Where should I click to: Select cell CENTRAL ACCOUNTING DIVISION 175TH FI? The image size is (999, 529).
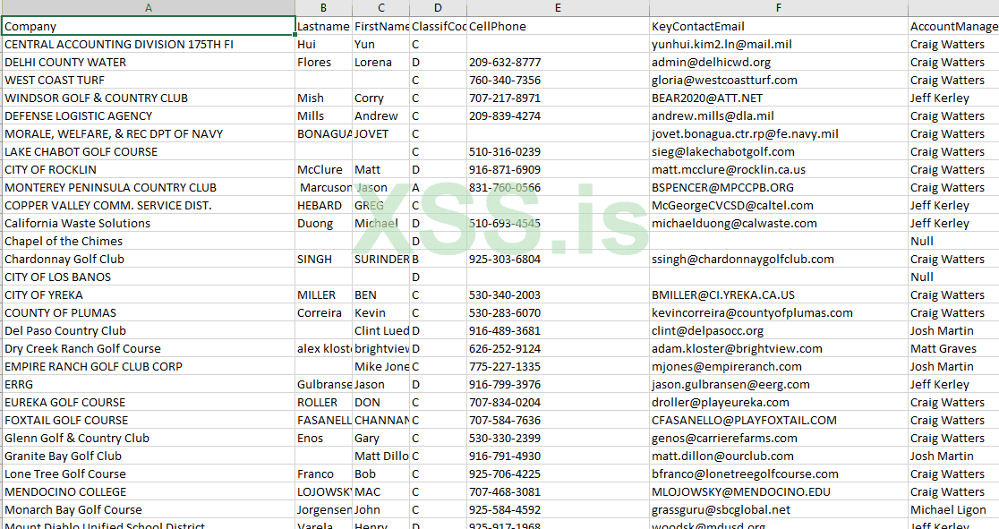pyautogui.click(x=149, y=44)
